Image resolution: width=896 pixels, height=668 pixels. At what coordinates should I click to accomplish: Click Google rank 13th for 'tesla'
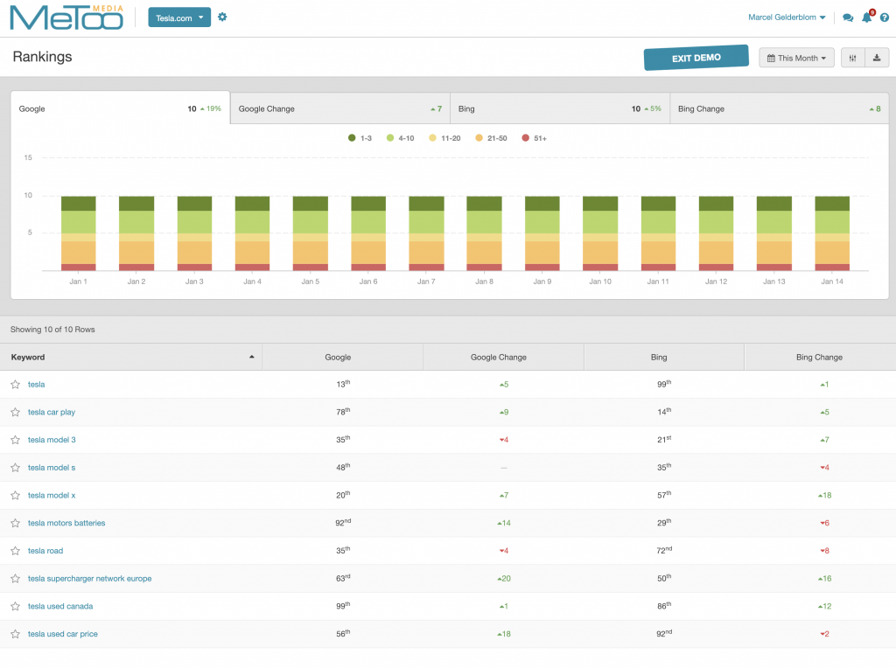coord(343,384)
